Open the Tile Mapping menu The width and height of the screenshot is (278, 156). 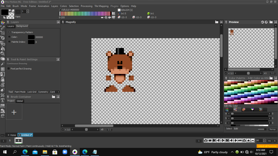(101, 6)
